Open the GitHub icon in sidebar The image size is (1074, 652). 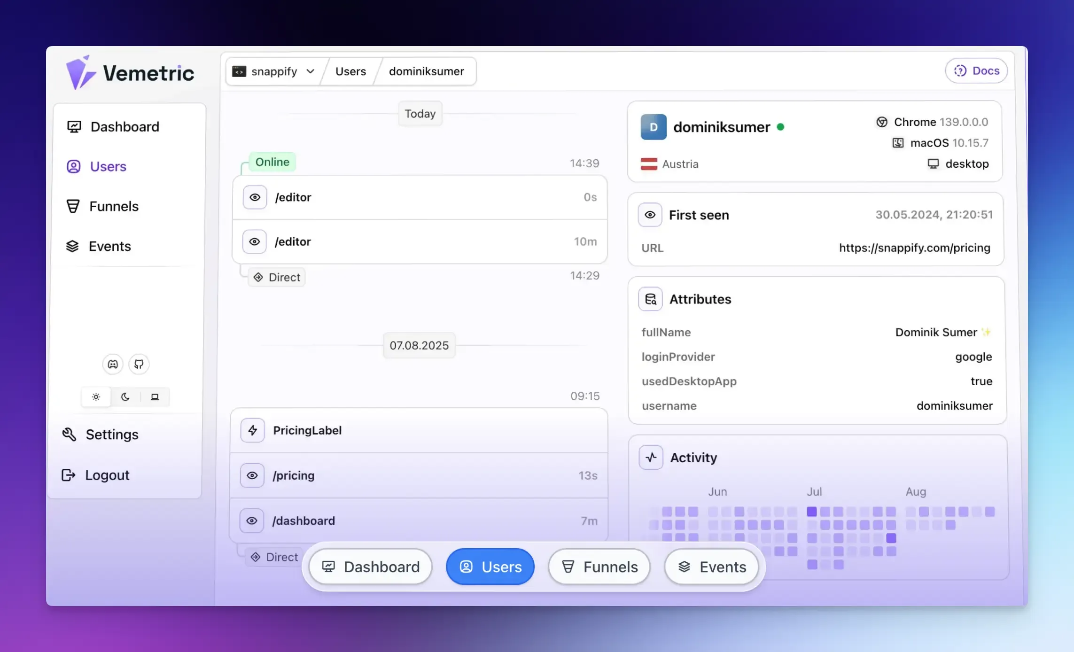pos(139,364)
